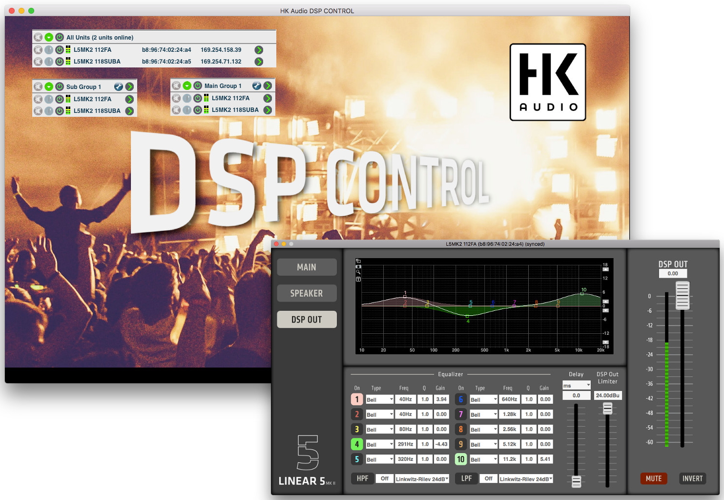The height and width of the screenshot is (500, 724).
Task: Open L5MK2 118SUBA via All Units arrow
Action: [x=259, y=62]
